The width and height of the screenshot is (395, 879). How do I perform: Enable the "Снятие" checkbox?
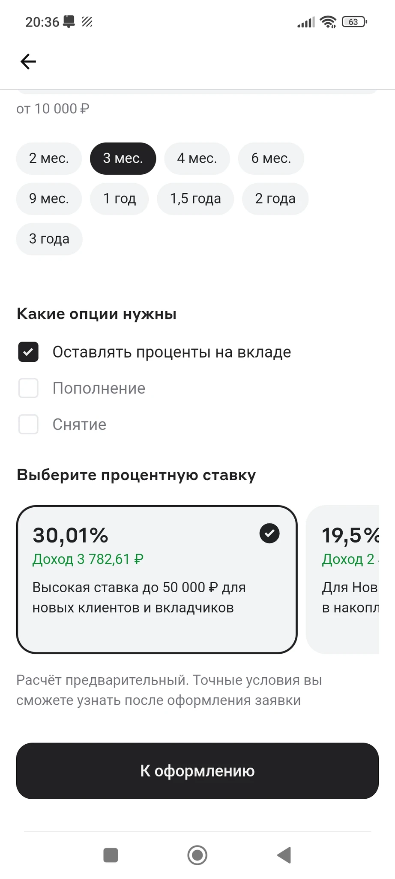28,424
